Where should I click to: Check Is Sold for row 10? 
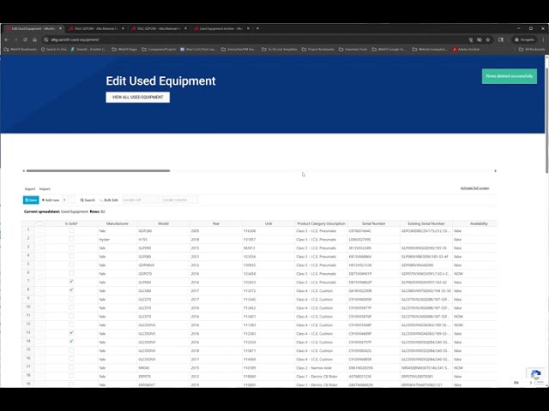tap(71, 307)
